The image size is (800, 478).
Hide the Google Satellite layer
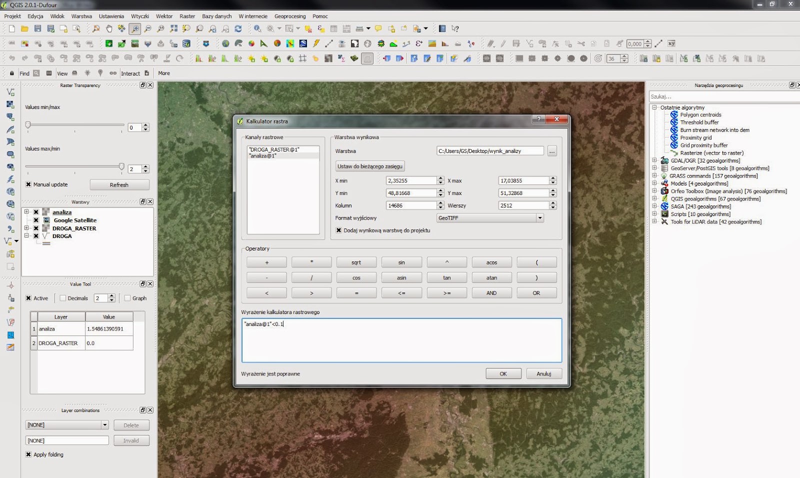(36, 220)
